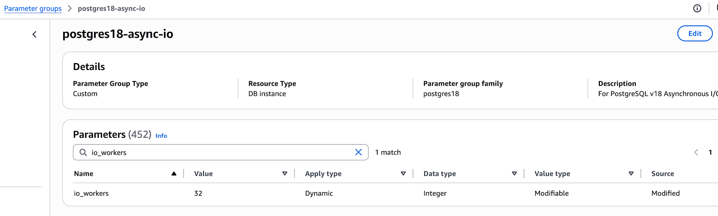Click the Name column header
The width and height of the screenshot is (718, 216).
pos(84,174)
